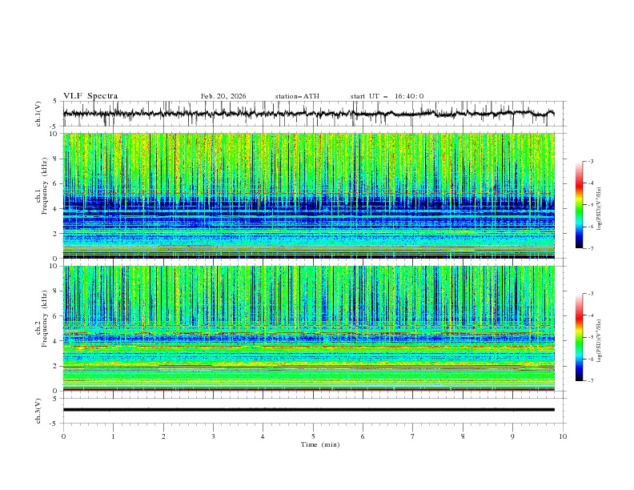The width and height of the screenshot is (634, 490).
Task: Click the "8" kHz tick on ch.2 frequency axis
Action: (56, 291)
